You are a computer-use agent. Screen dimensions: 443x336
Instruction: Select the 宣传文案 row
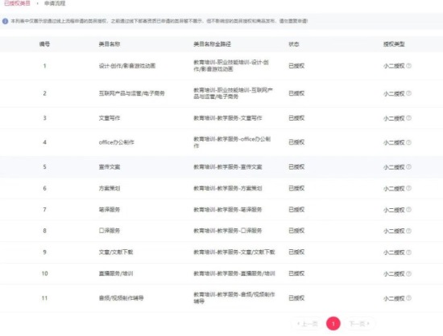(x=221, y=167)
